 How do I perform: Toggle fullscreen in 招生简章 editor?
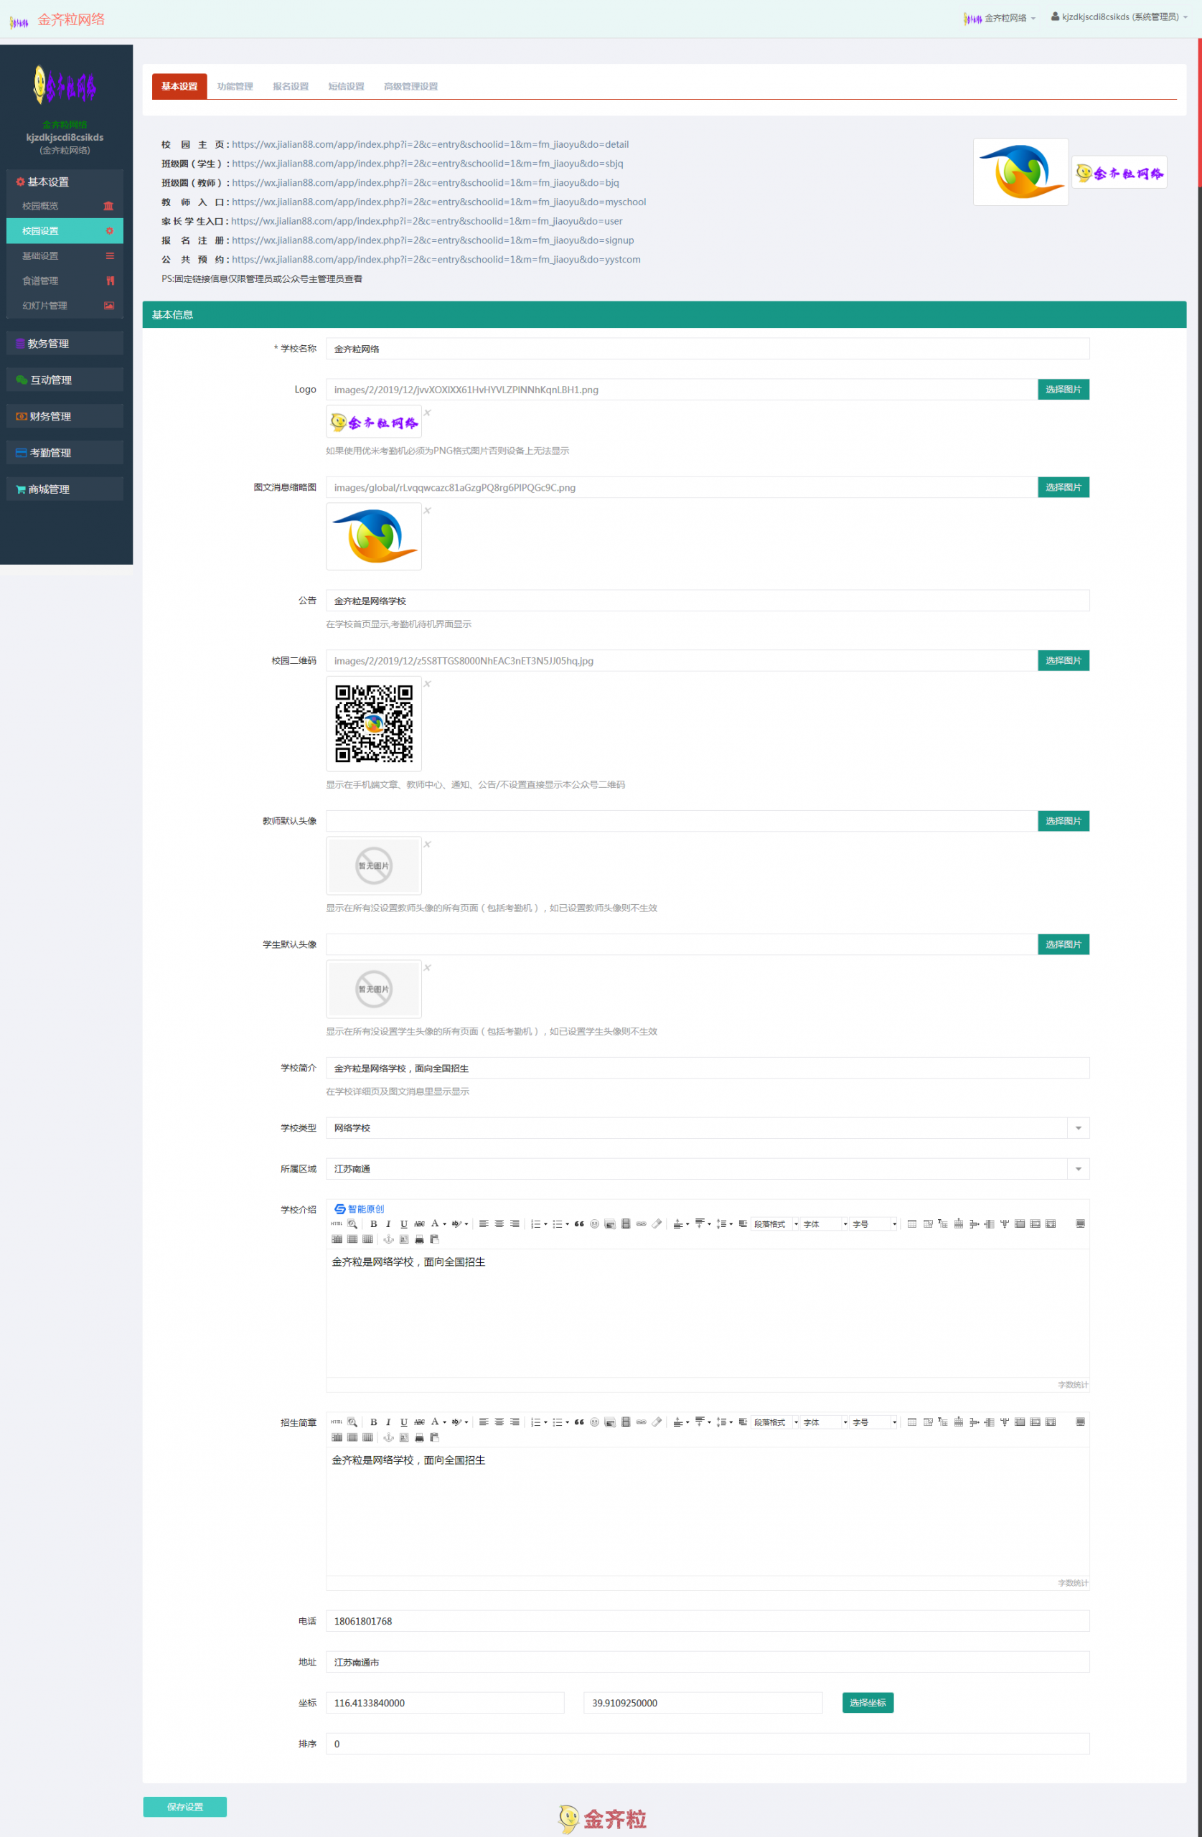1080,1422
